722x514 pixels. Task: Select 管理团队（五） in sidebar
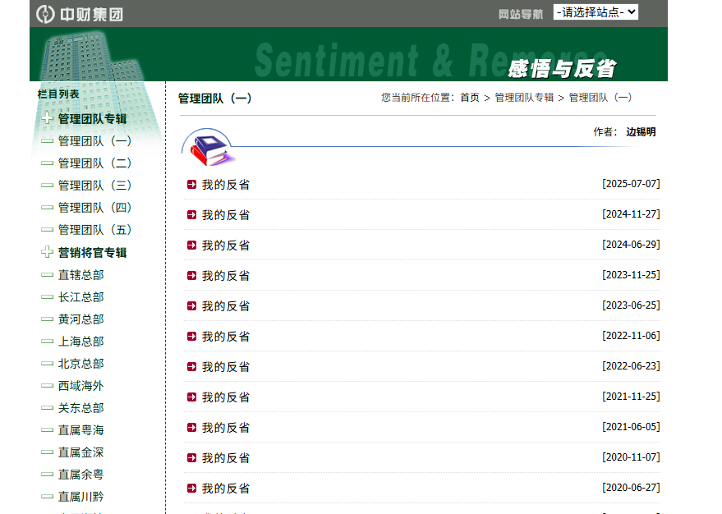[x=94, y=230]
